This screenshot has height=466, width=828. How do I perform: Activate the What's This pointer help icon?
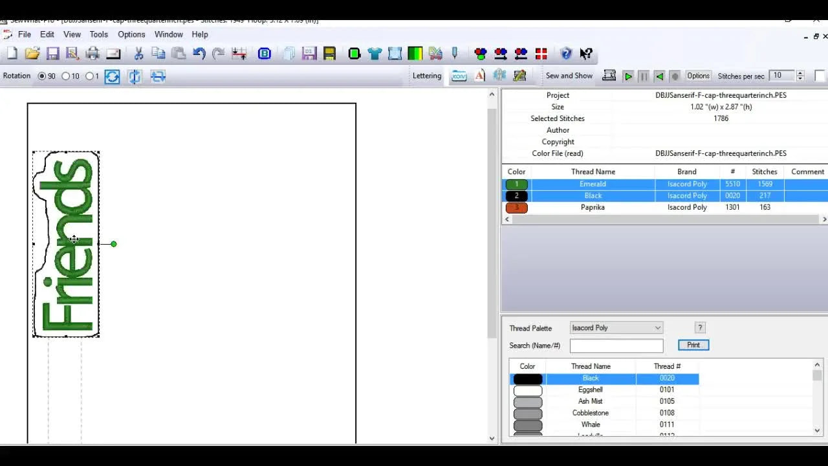pyautogui.click(x=586, y=54)
